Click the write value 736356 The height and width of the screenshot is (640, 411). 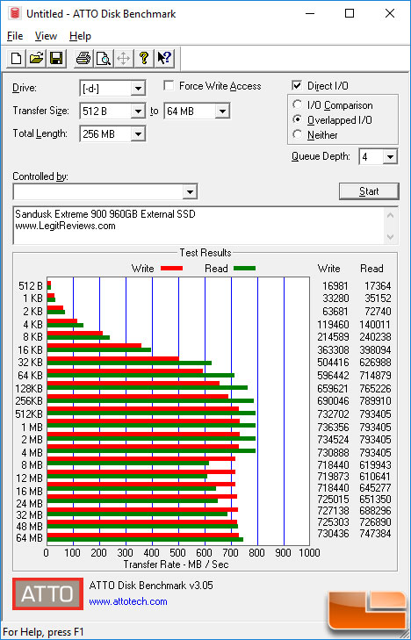(x=333, y=428)
